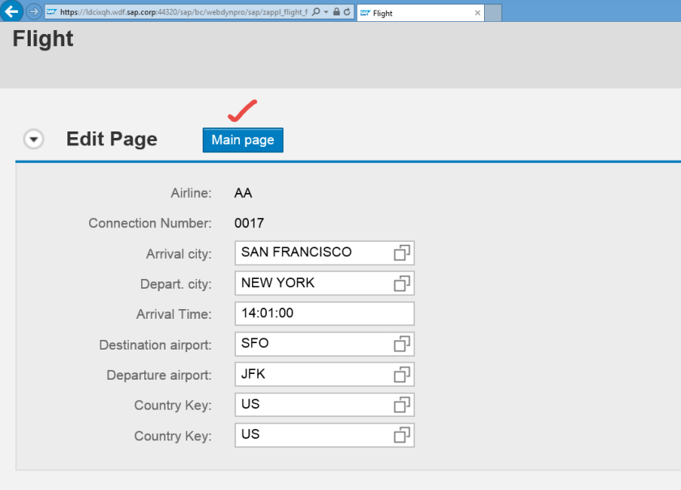Collapse the Edit Page panel

[33, 140]
